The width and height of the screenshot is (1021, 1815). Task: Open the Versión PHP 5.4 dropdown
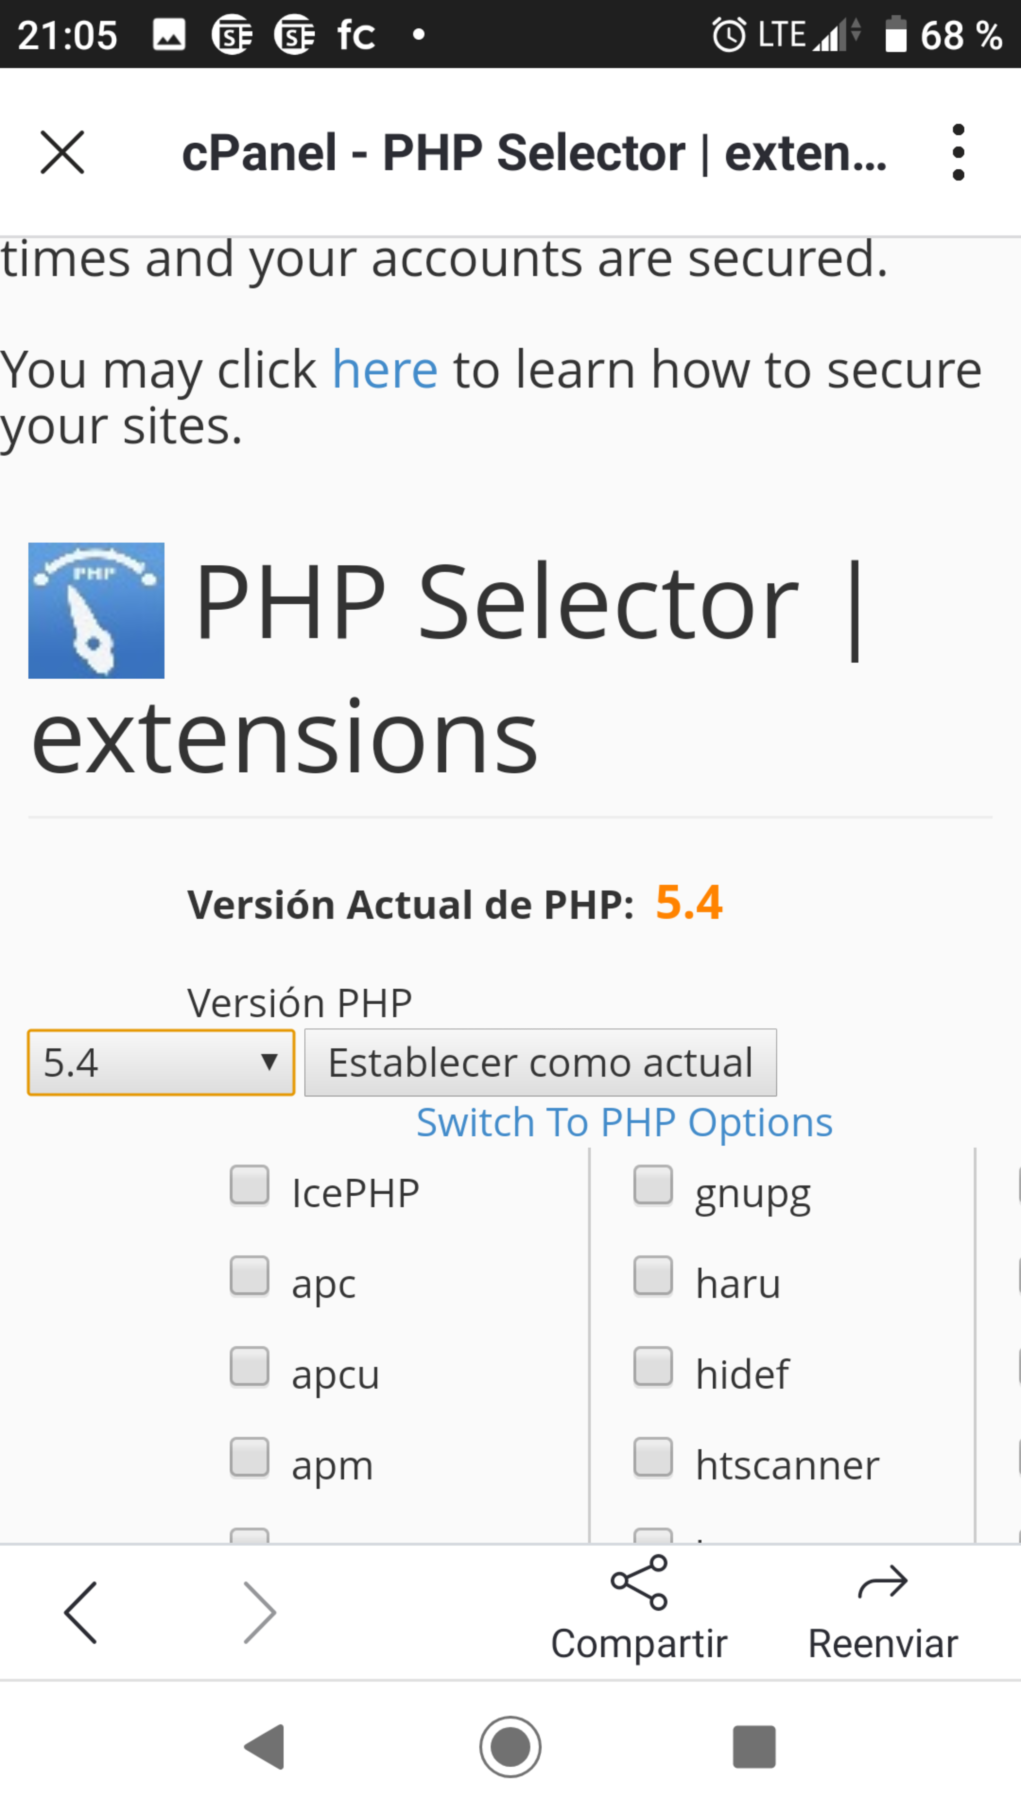(x=161, y=1063)
